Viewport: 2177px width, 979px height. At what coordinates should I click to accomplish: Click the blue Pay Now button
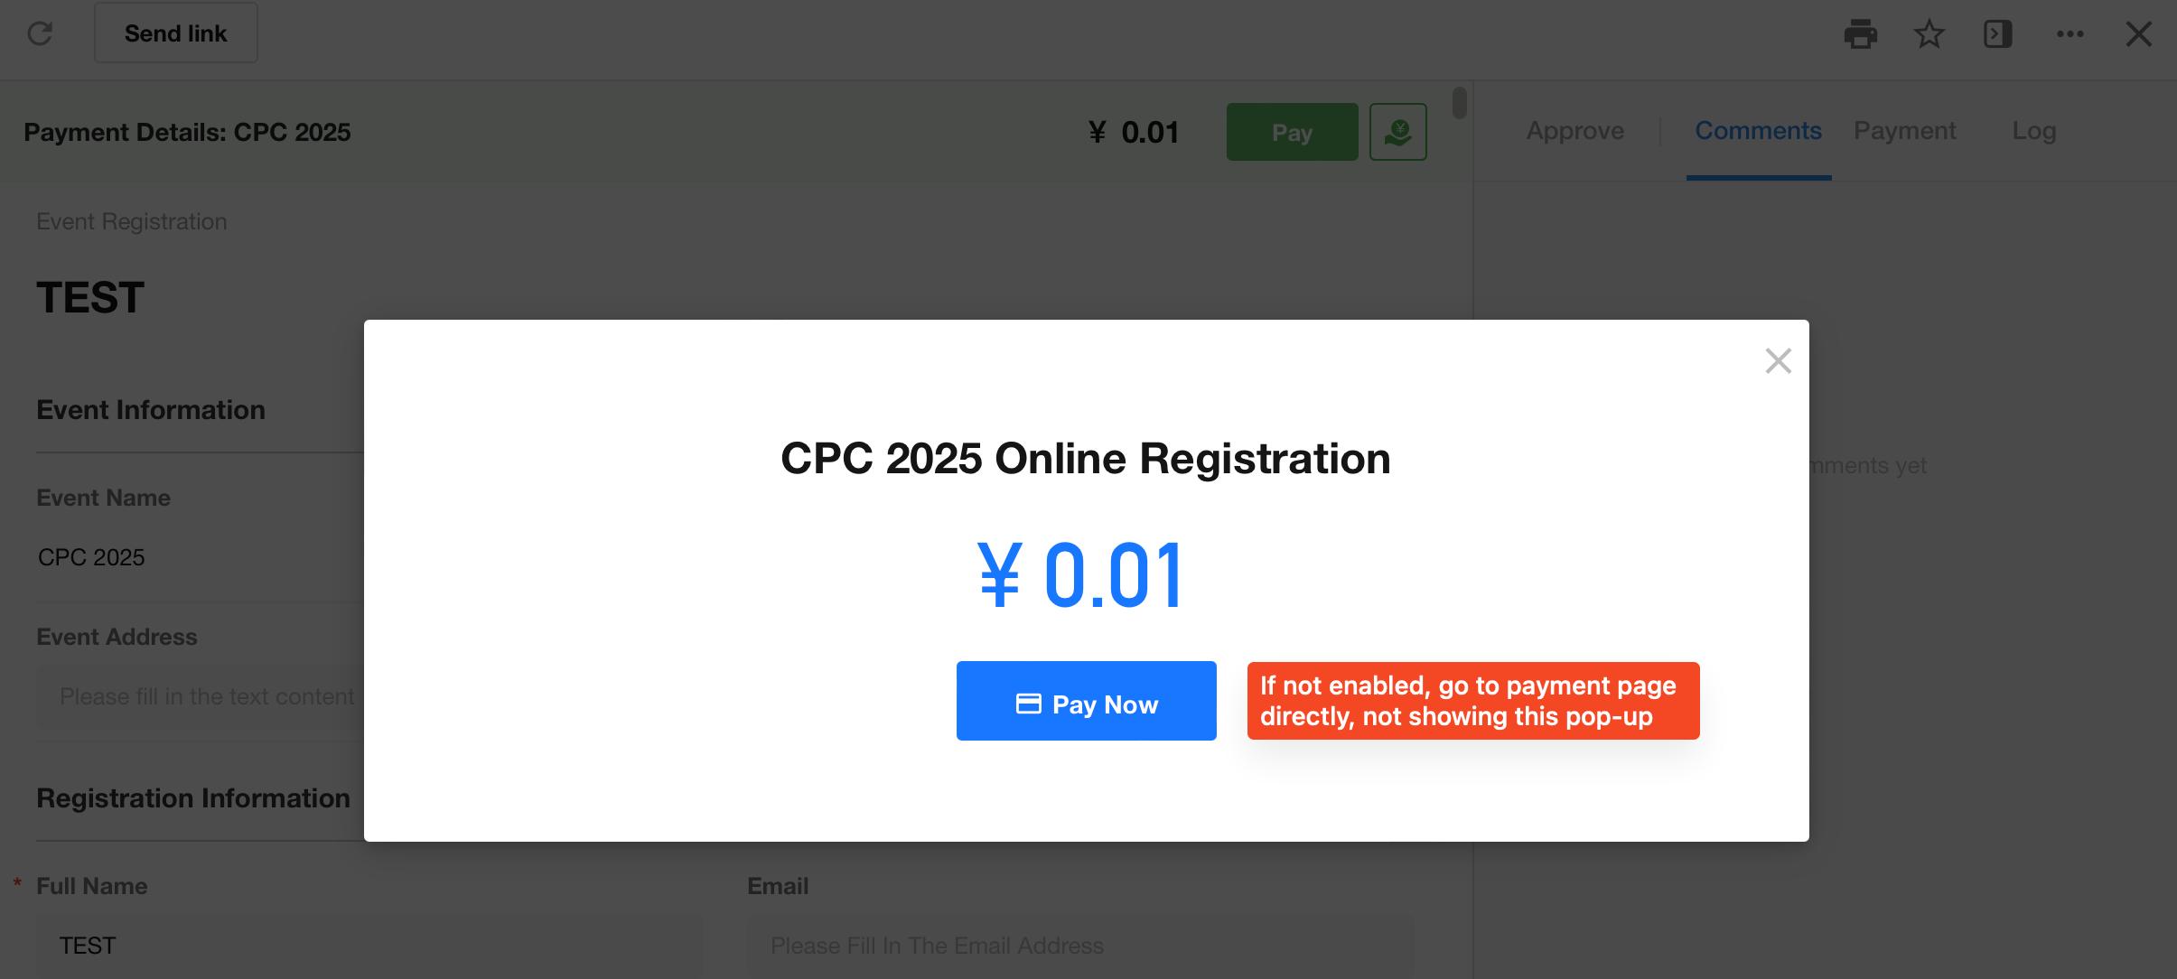coord(1086,701)
